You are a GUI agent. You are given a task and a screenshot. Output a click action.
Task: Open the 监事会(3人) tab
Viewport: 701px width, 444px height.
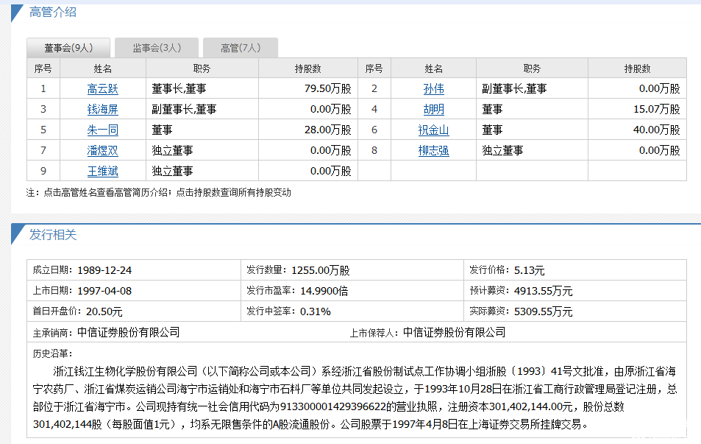pyautogui.click(x=157, y=48)
